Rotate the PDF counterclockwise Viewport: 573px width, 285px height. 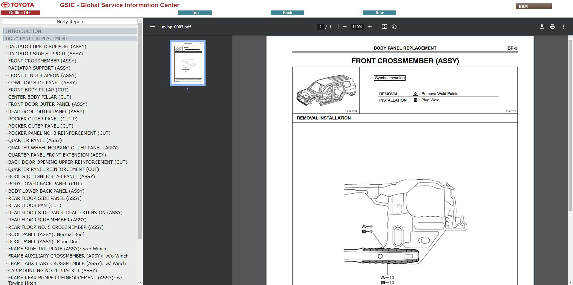[394, 27]
